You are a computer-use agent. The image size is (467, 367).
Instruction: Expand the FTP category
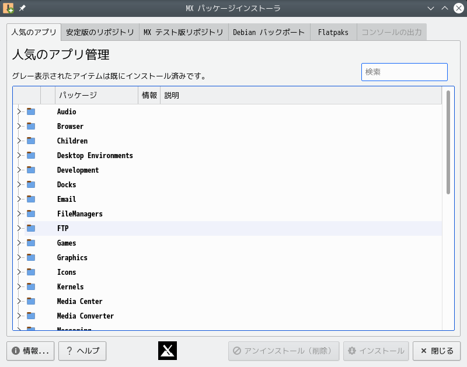pos(19,228)
